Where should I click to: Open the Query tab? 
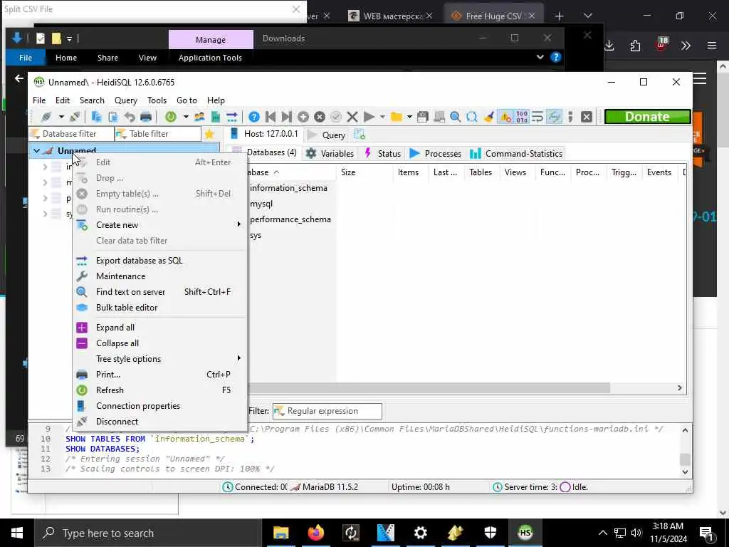tap(326, 135)
